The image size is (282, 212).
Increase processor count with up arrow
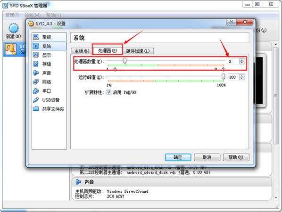coord(242,60)
